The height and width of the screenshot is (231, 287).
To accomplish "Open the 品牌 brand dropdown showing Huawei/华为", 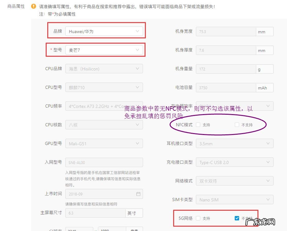I will (137, 31).
